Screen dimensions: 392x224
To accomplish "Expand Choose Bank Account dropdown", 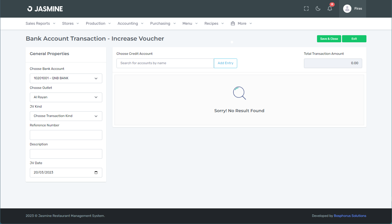I will pyautogui.click(x=66, y=78).
